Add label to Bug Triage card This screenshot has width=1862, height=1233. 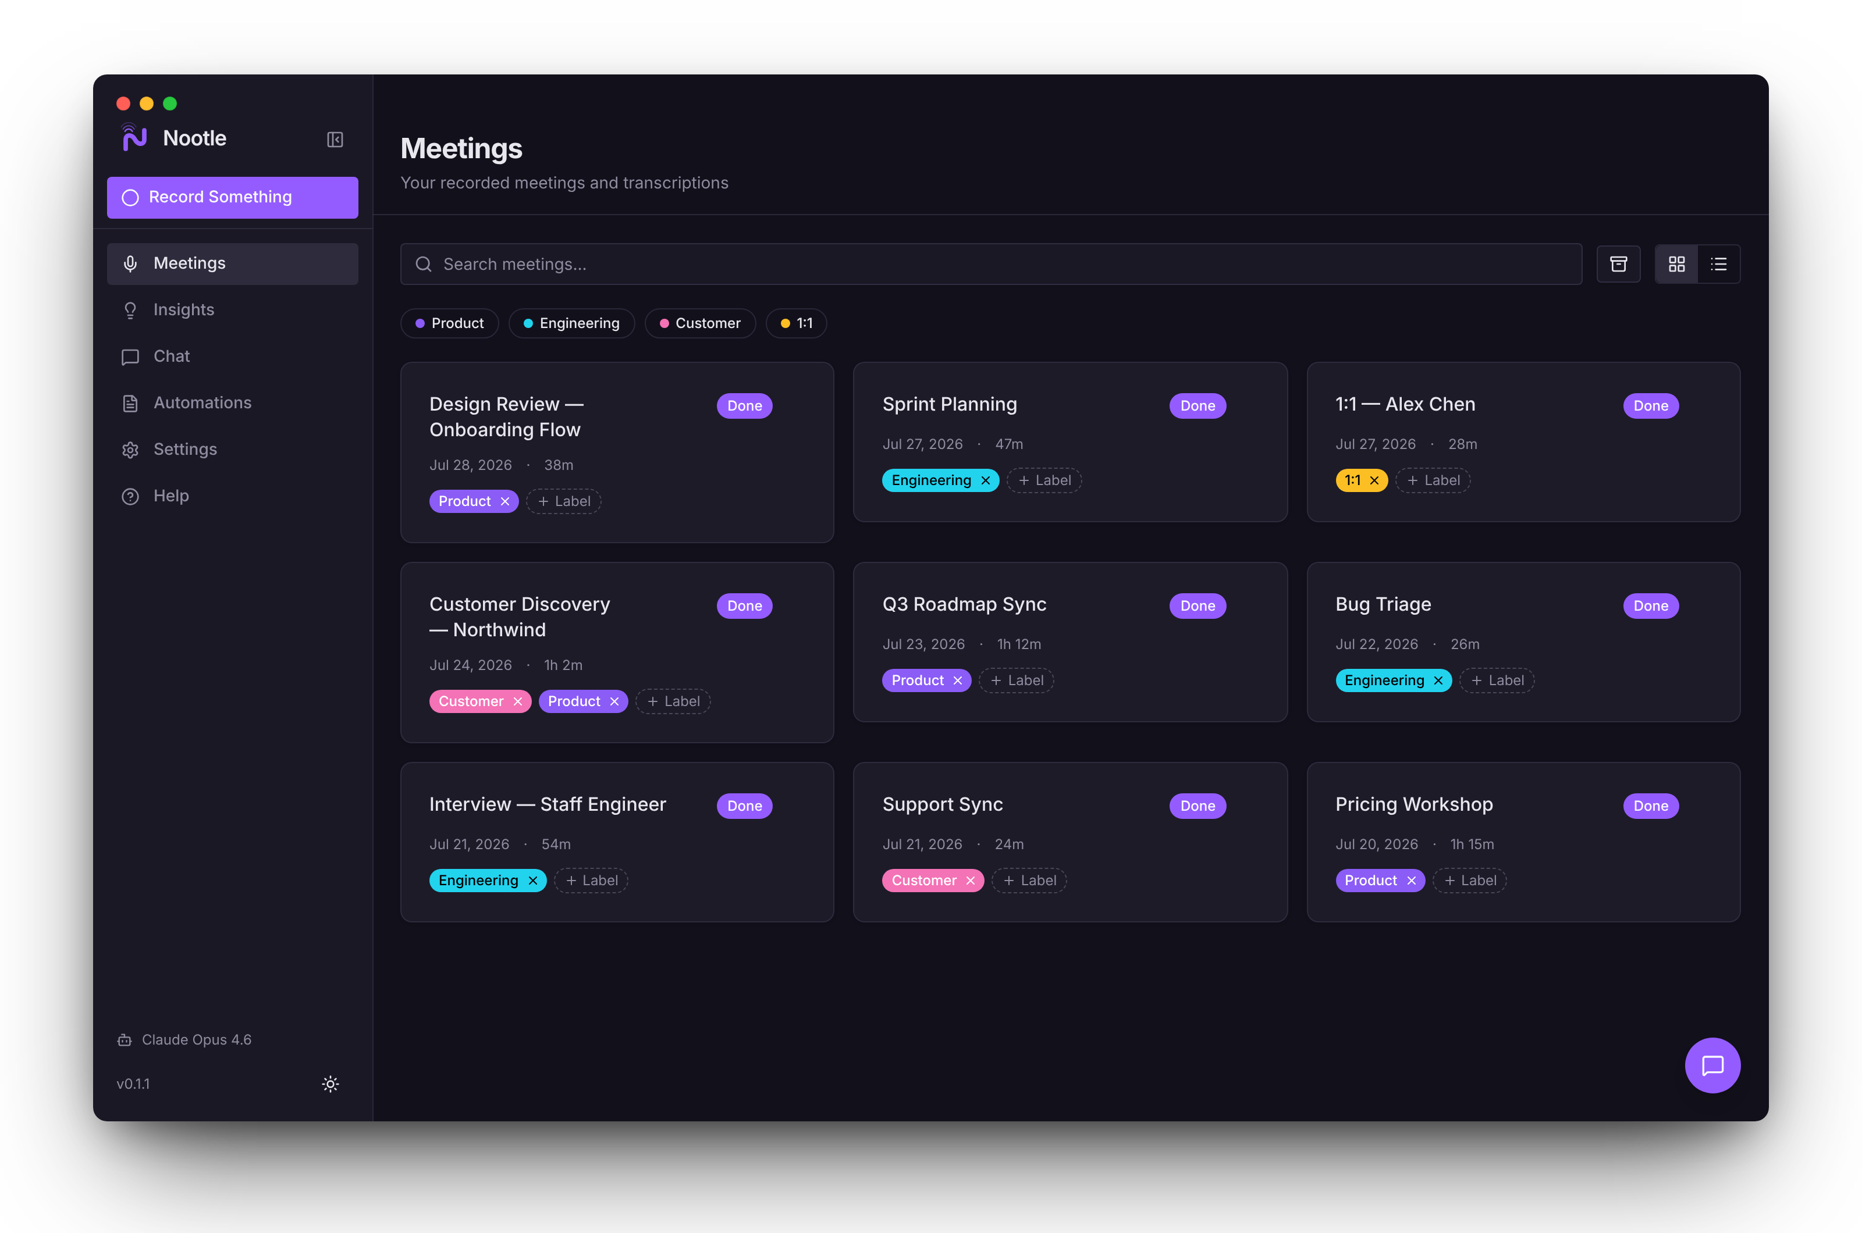point(1497,681)
